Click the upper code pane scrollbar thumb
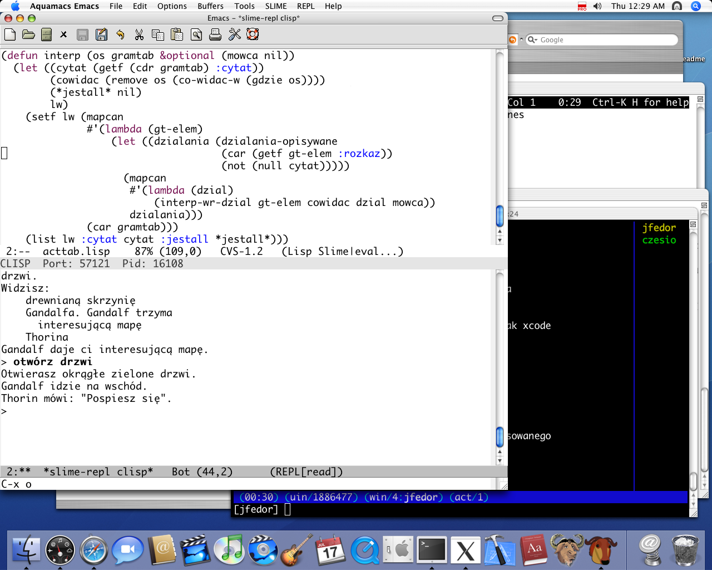712x570 pixels. tap(500, 216)
